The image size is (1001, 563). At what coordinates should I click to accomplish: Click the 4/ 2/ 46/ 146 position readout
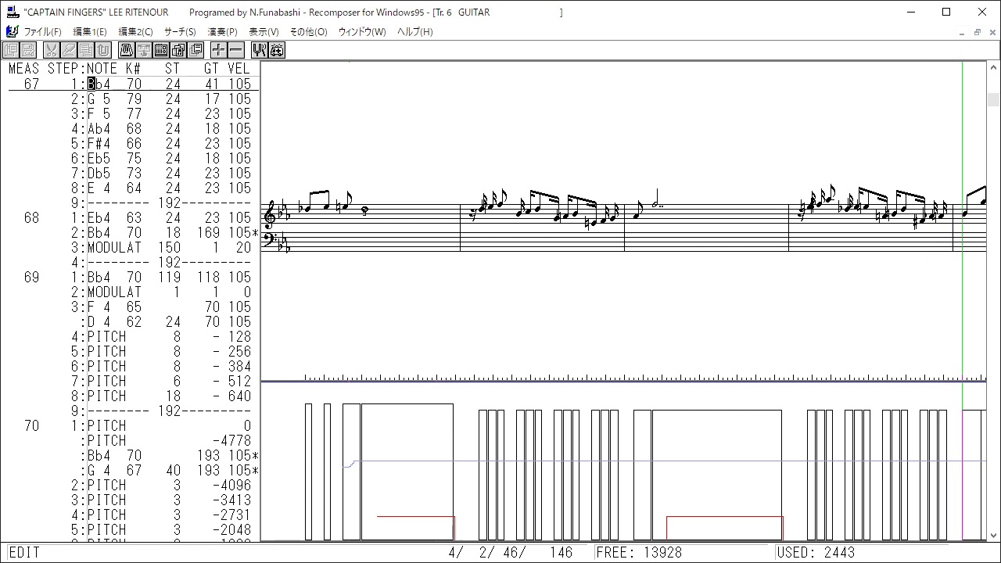coord(510,553)
